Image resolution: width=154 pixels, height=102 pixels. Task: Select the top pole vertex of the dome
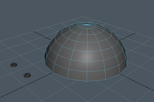pos(88,24)
